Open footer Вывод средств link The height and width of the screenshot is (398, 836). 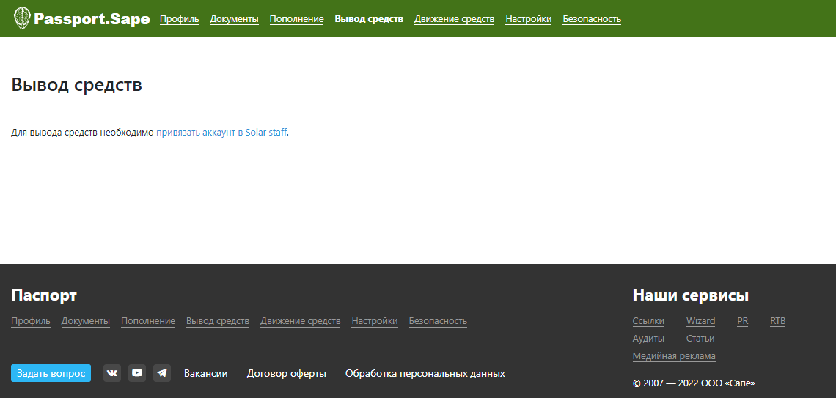[218, 321]
